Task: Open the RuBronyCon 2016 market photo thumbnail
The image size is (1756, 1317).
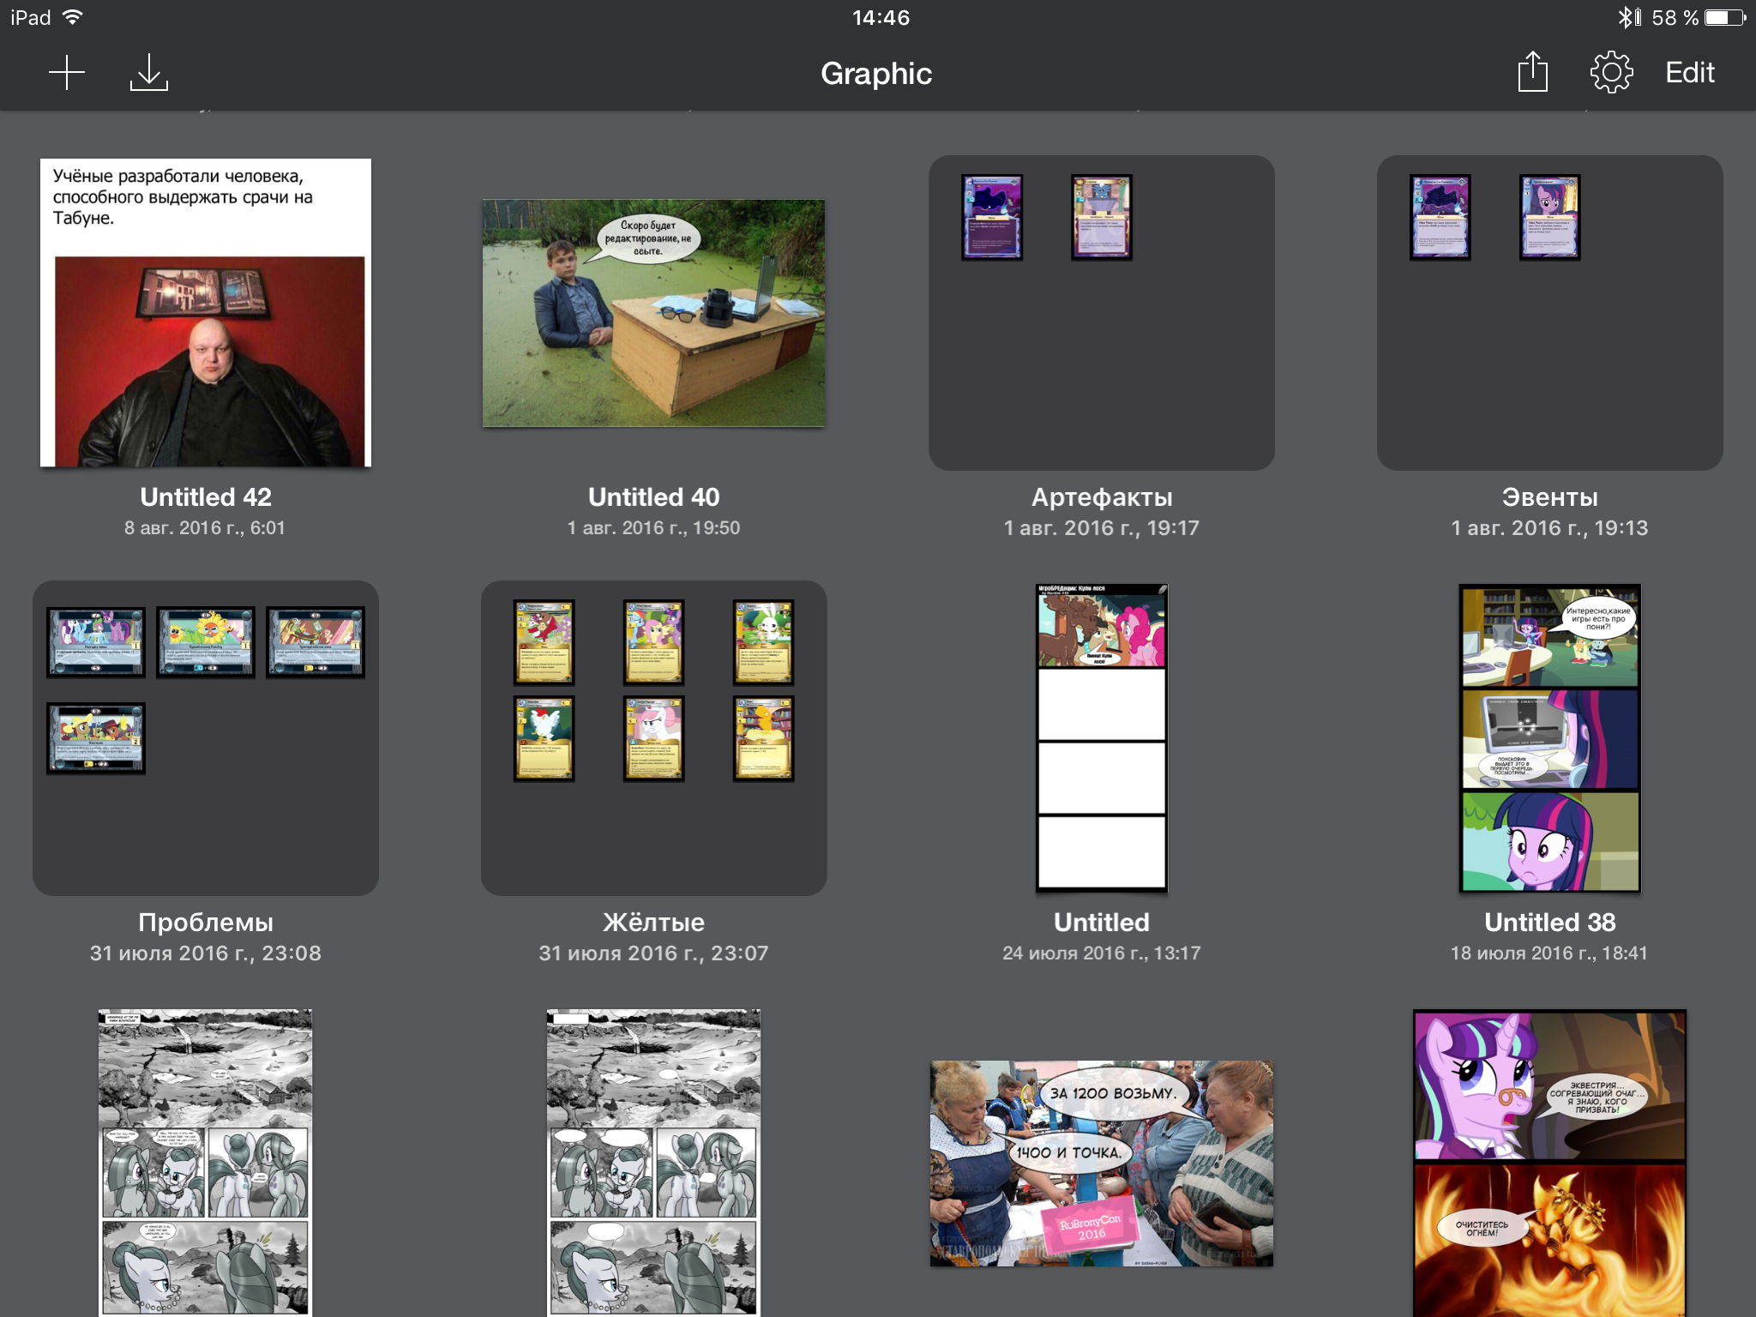Action: tap(1102, 1164)
